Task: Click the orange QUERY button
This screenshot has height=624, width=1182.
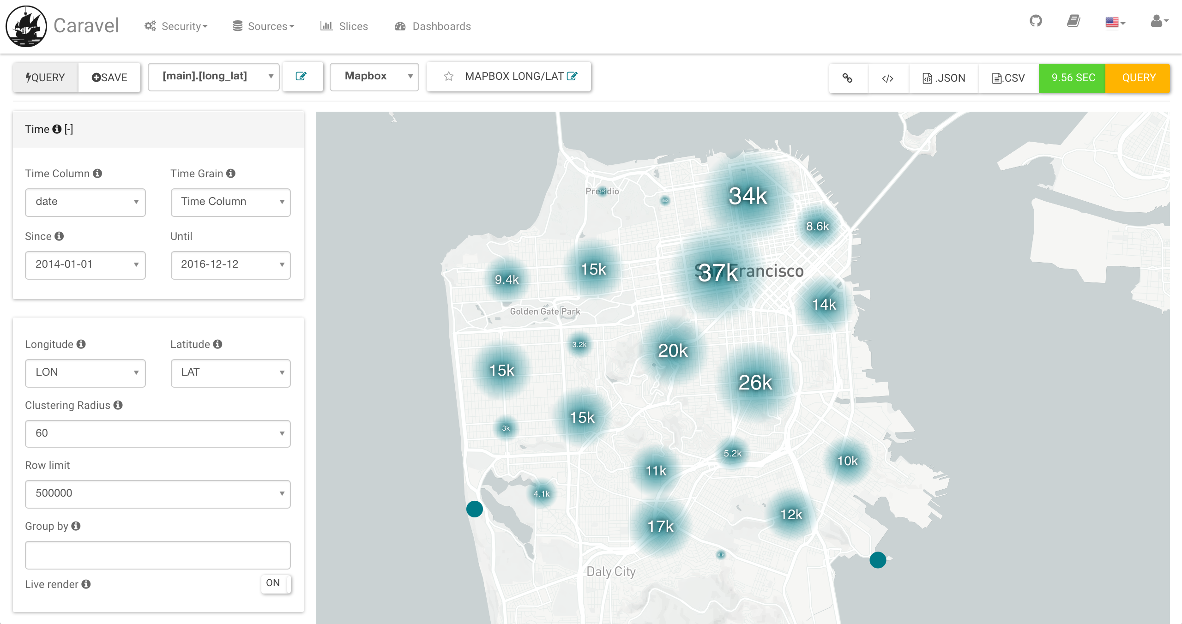Action: (1138, 78)
